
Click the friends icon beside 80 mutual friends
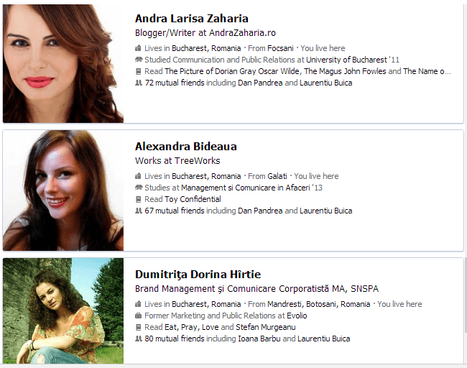(x=139, y=339)
